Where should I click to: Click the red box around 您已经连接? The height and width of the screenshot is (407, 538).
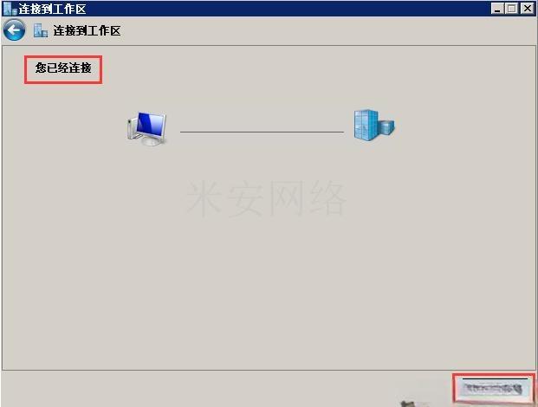[x=63, y=69]
